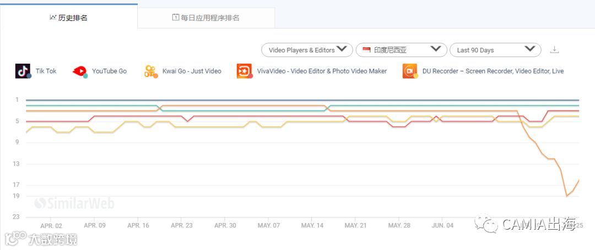Open the Video Players & Editors category dropdown
595x250 pixels.
307,50
